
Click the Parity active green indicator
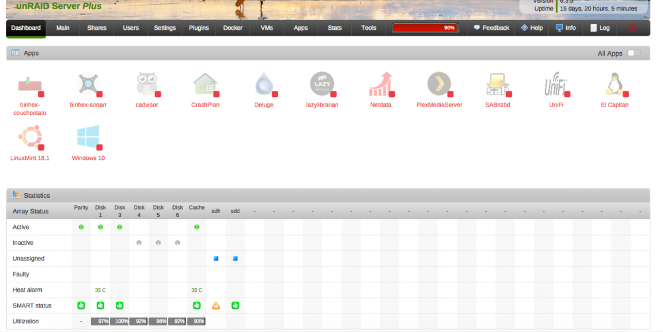click(81, 227)
